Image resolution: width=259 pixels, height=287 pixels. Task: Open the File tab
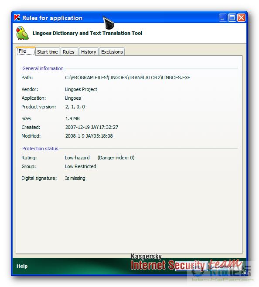pyautogui.click(x=26, y=51)
